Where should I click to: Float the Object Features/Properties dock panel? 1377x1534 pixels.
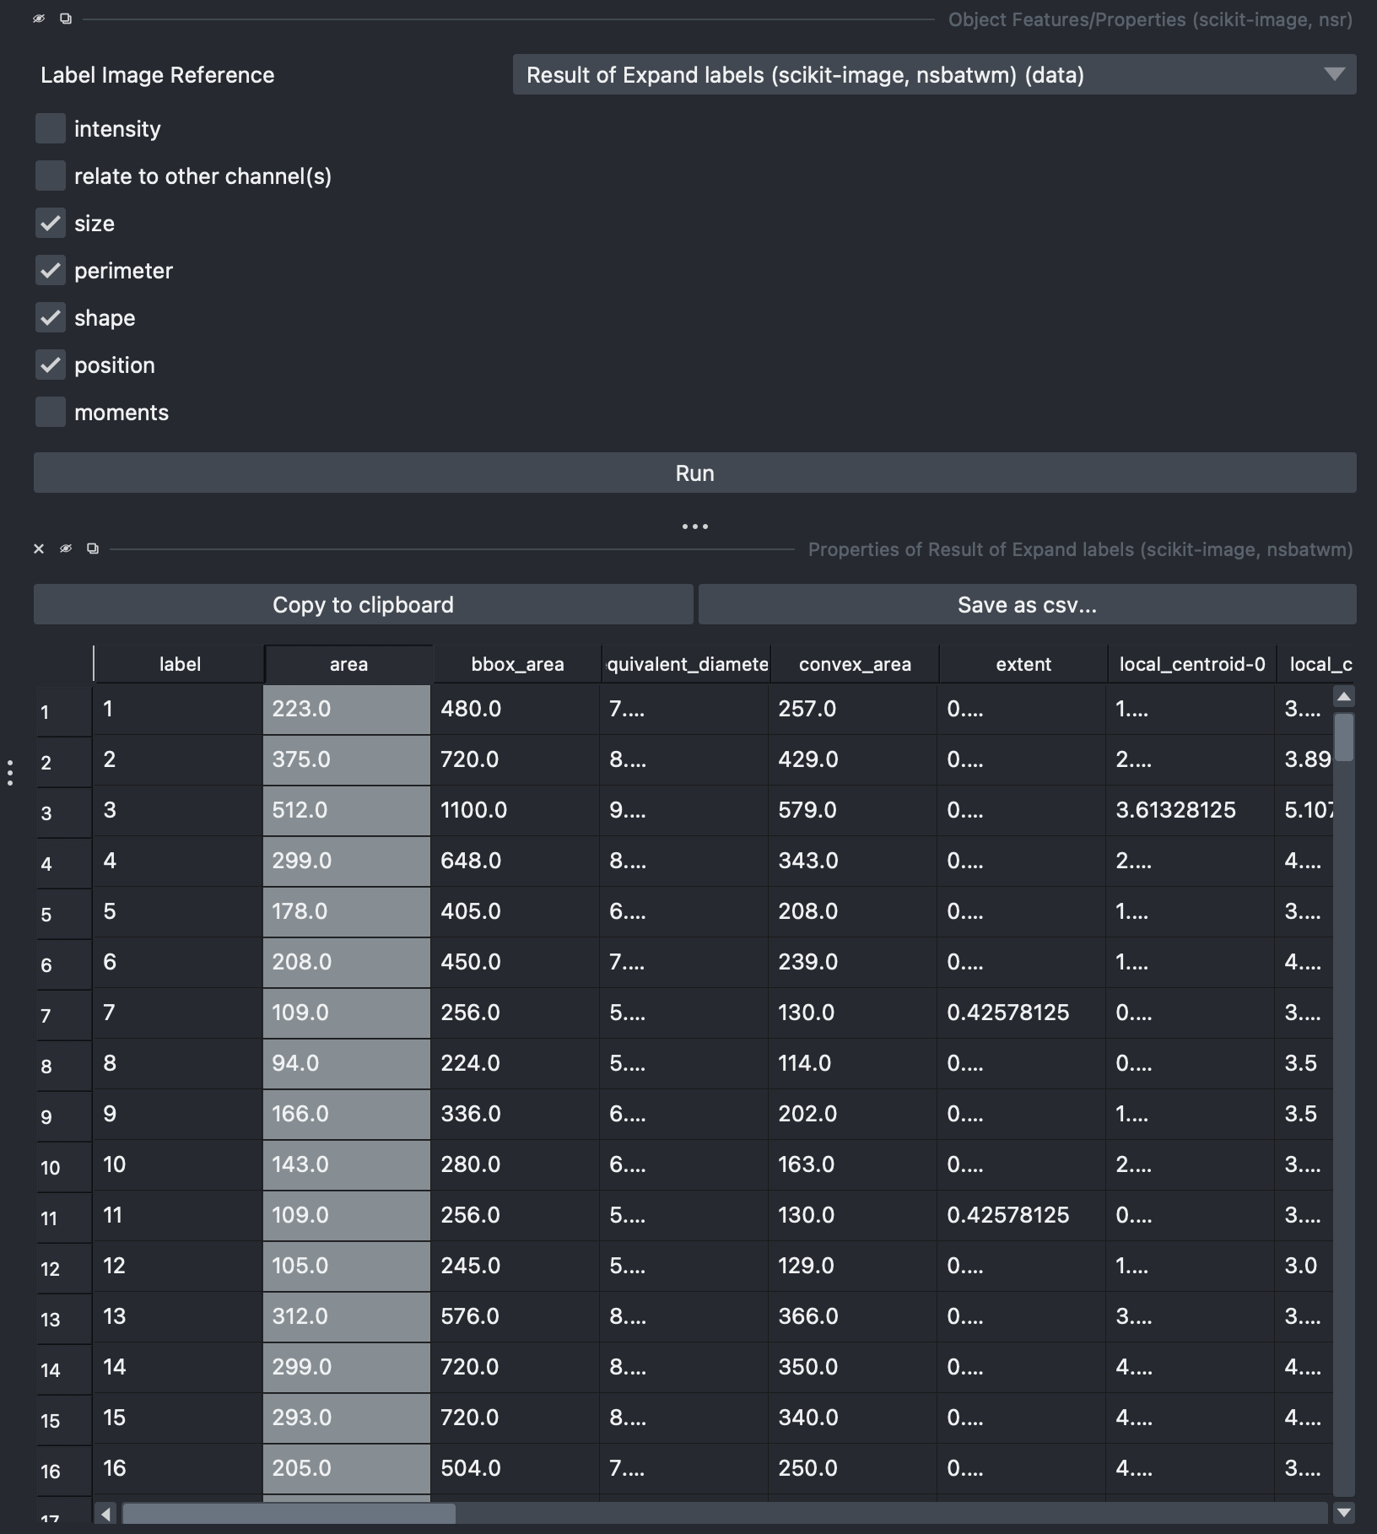[66, 19]
